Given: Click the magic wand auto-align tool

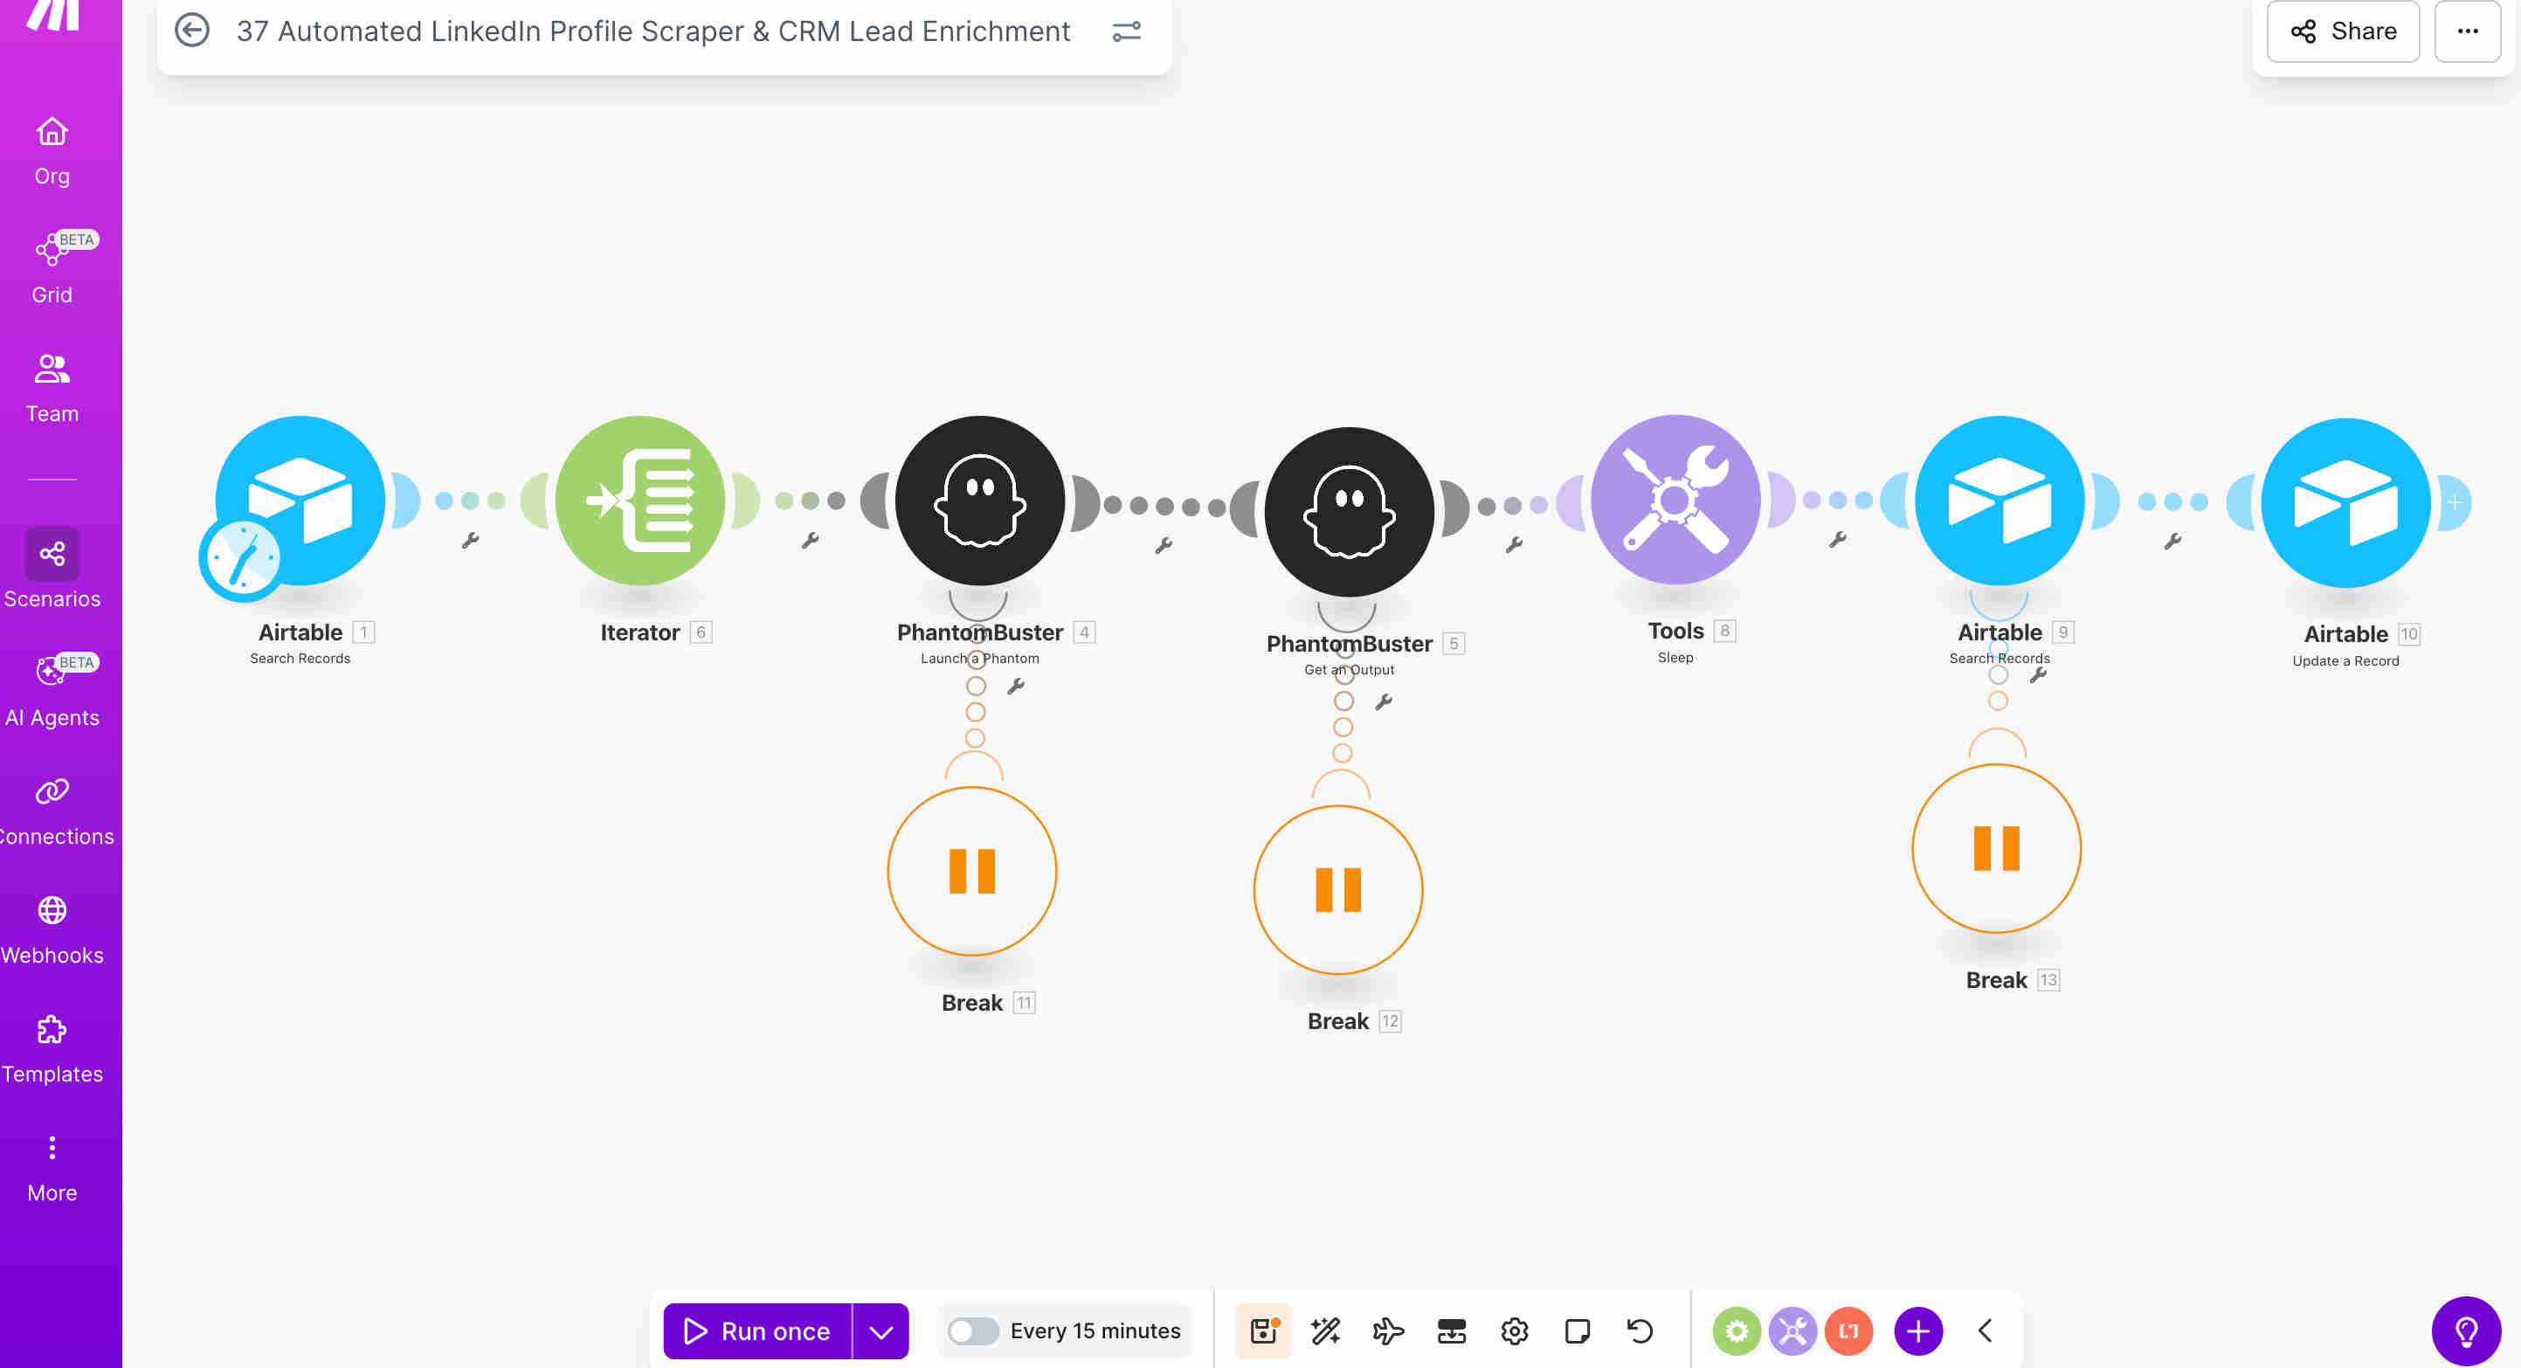Looking at the screenshot, I should pos(1326,1330).
